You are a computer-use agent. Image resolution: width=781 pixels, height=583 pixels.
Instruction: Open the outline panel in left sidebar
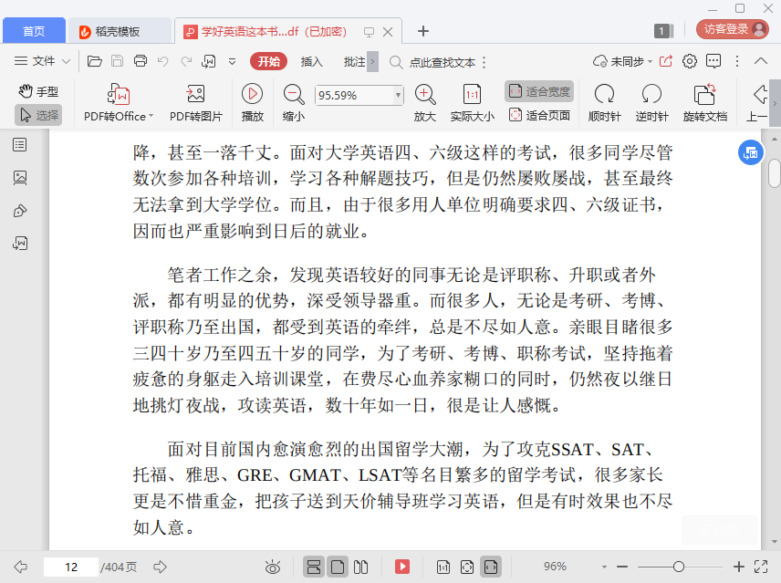click(x=20, y=145)
